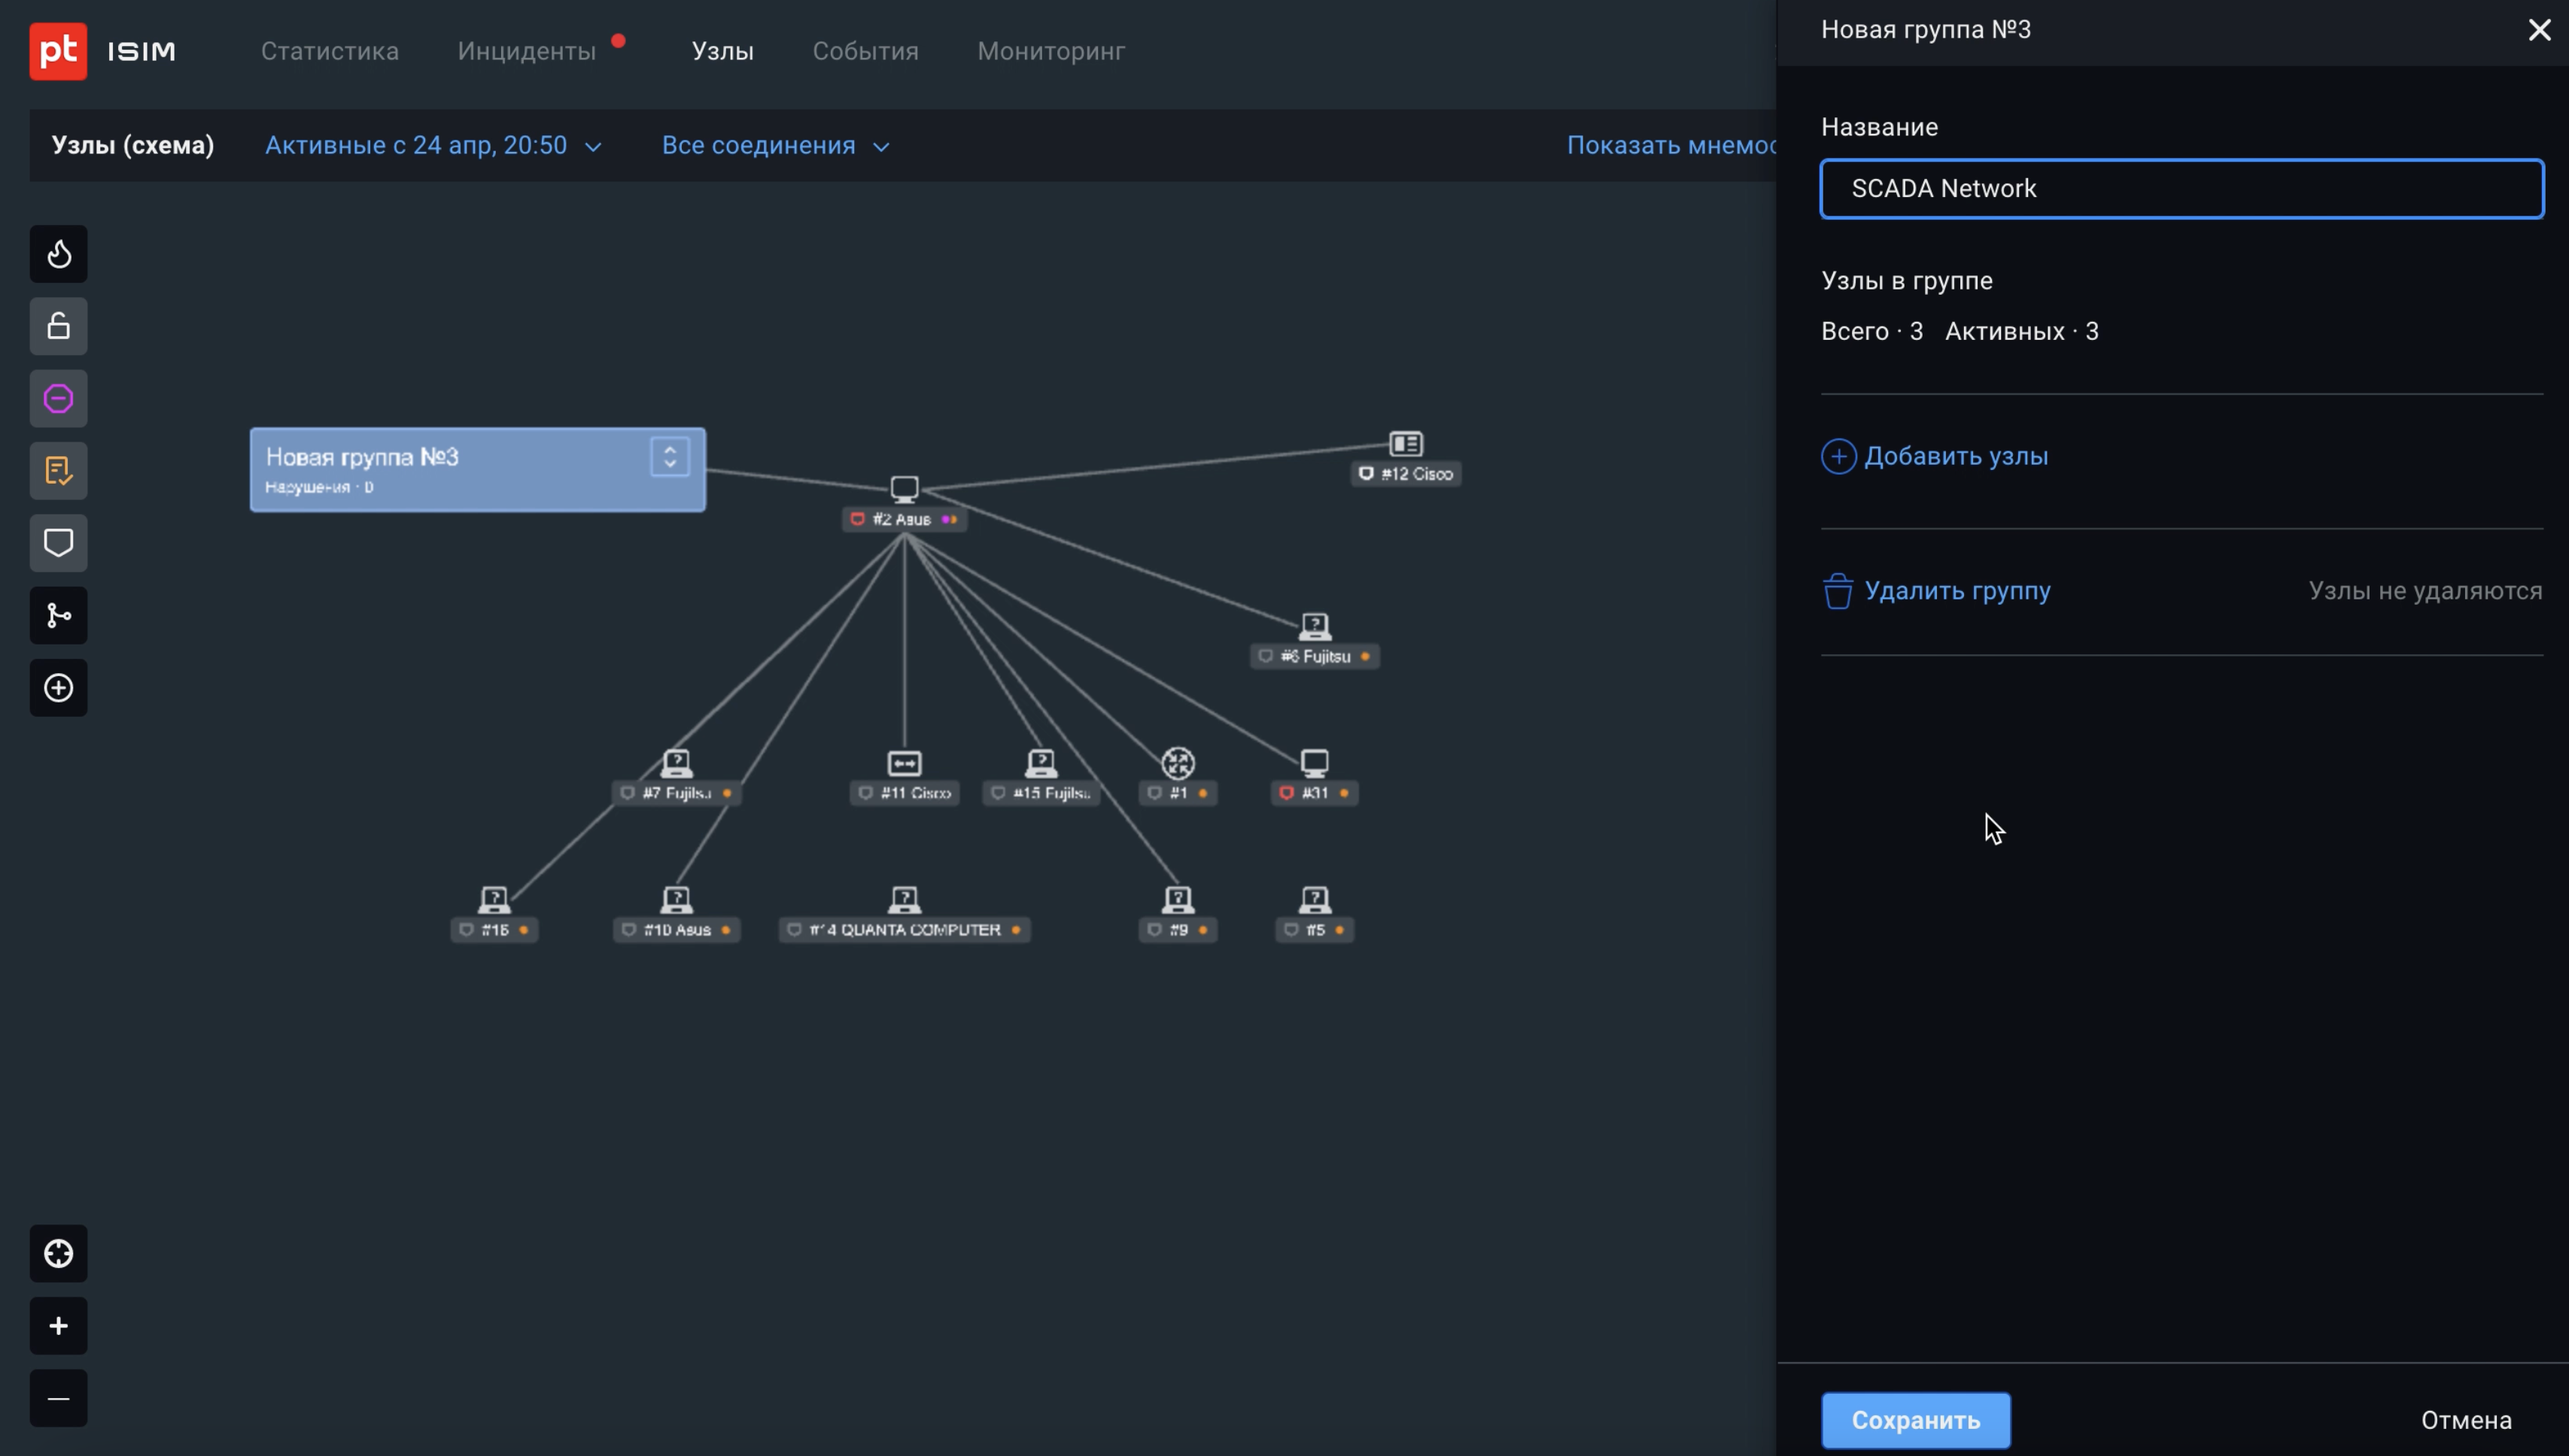Image resolution: width=2569 pixels, height=1456 pixels.
Task: Expand the Новая группа №3 group box
Action: click(x=670, y=457)
